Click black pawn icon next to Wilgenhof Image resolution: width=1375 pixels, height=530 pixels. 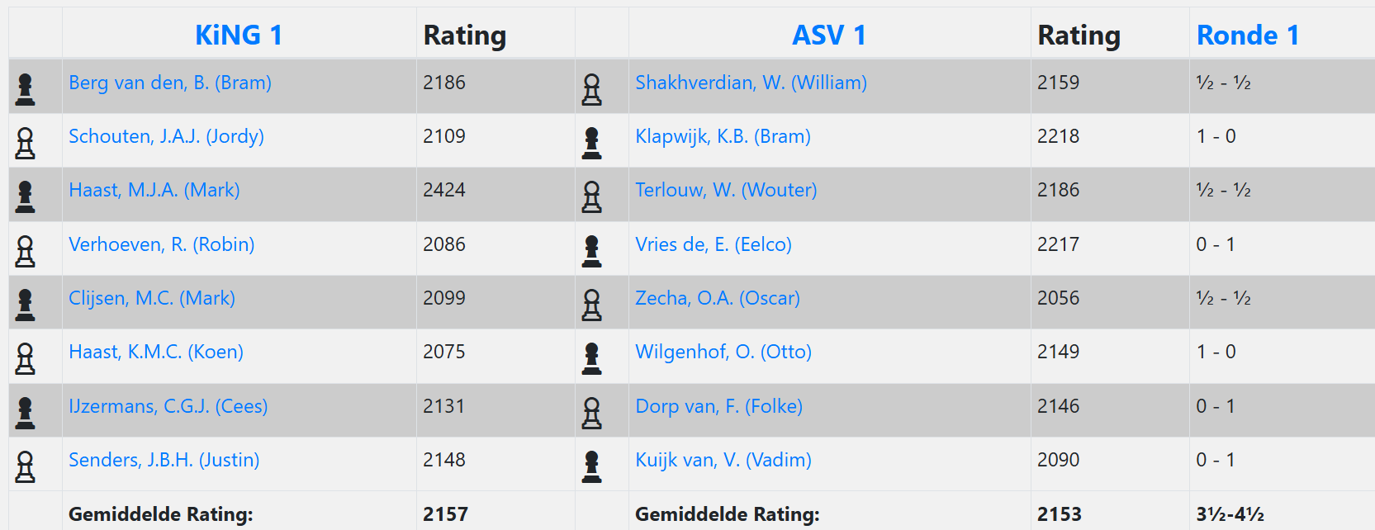[592, 359]
